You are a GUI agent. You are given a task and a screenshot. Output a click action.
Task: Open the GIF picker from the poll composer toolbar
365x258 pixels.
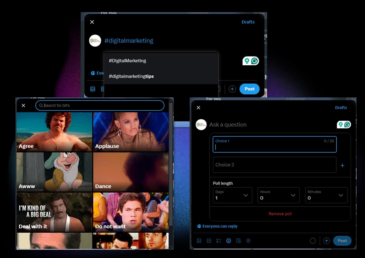(x=209, y=241)
